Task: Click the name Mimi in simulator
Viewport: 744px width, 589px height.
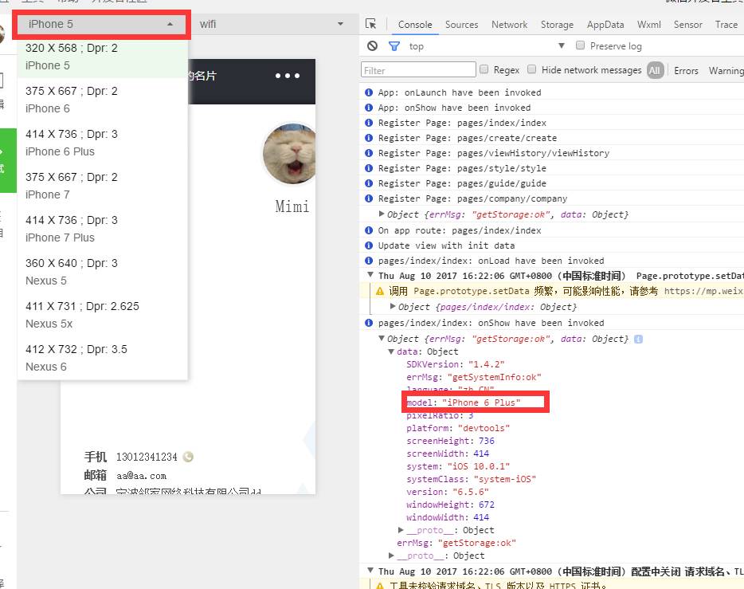Action: coord(292,206)
